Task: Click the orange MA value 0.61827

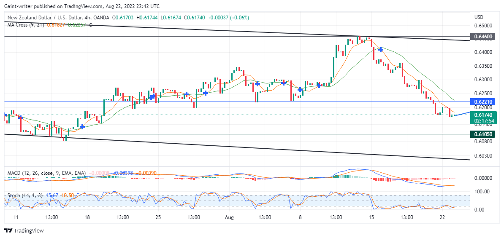Action: point(55,25)
